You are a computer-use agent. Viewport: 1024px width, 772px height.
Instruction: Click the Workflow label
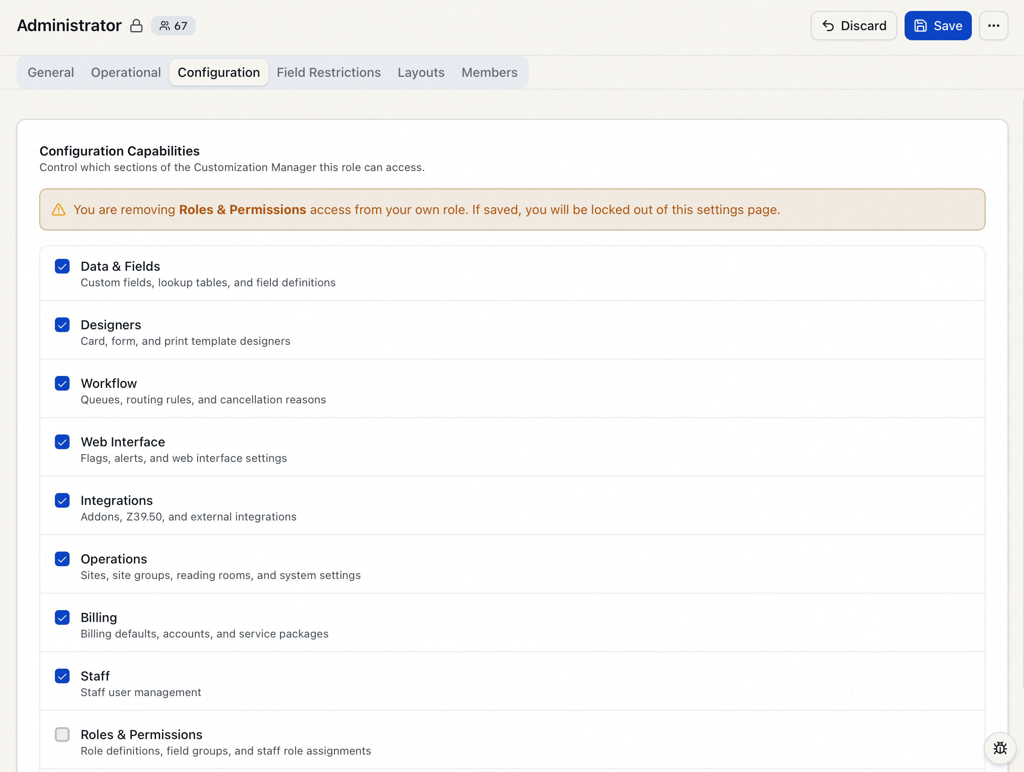click(x=109, y=383)
